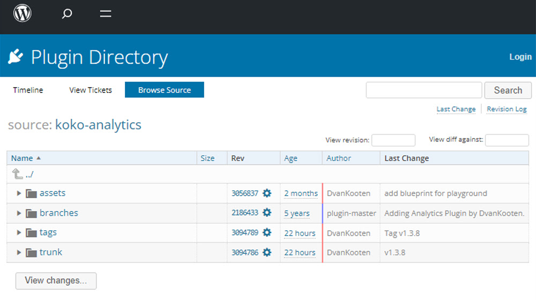The width and height of the screenshot is (536, 300).
Task: Click the 22 hours age in trunk row
Action: pyautogui.click(x=300, y=252)
